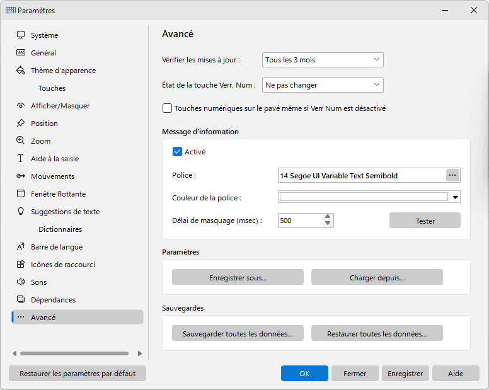Click the Tester button
The image size is (489, 390).
[425, 221]
